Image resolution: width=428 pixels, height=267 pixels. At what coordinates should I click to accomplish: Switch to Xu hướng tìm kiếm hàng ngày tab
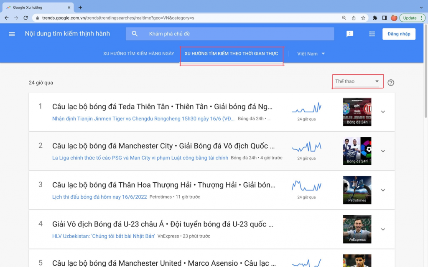139,54
